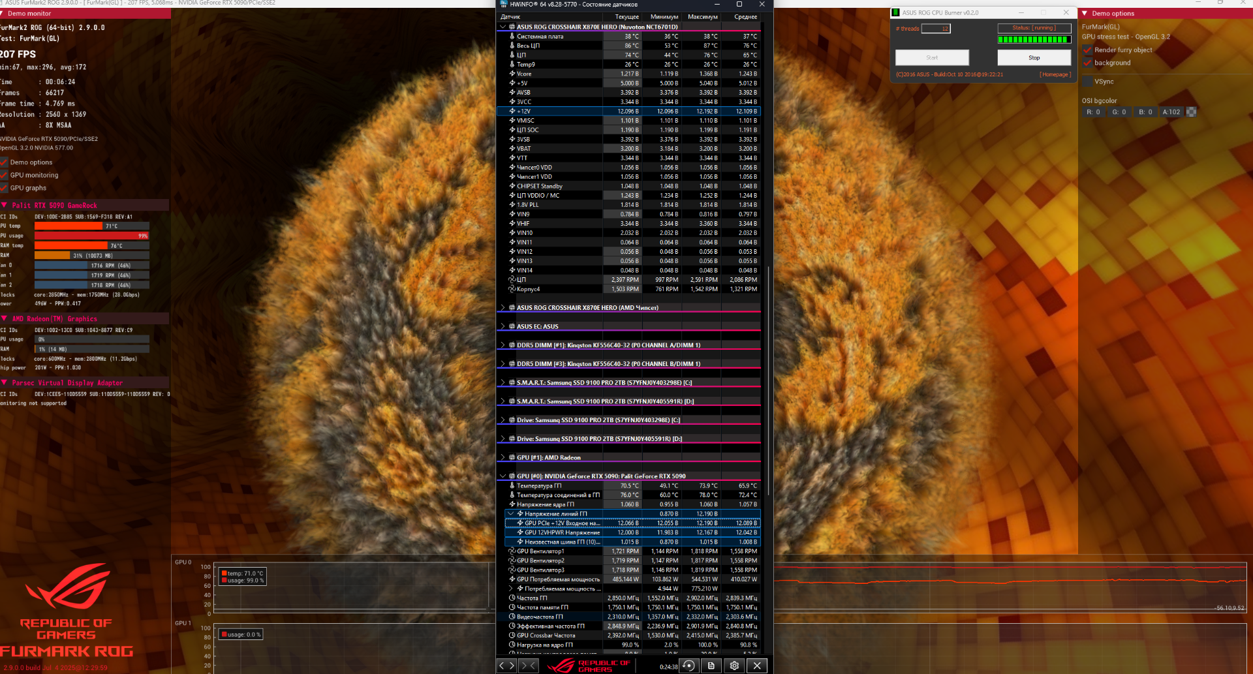
Task: Toggle Demo options checkbox in FurMark monitor
Action: pyautogui.click(x=4, y=162)
